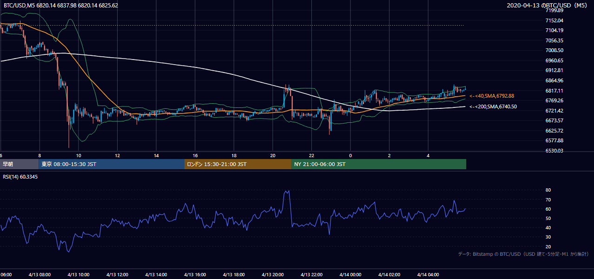Click the 4/13 14:00 time label

(x=156, y=275)
